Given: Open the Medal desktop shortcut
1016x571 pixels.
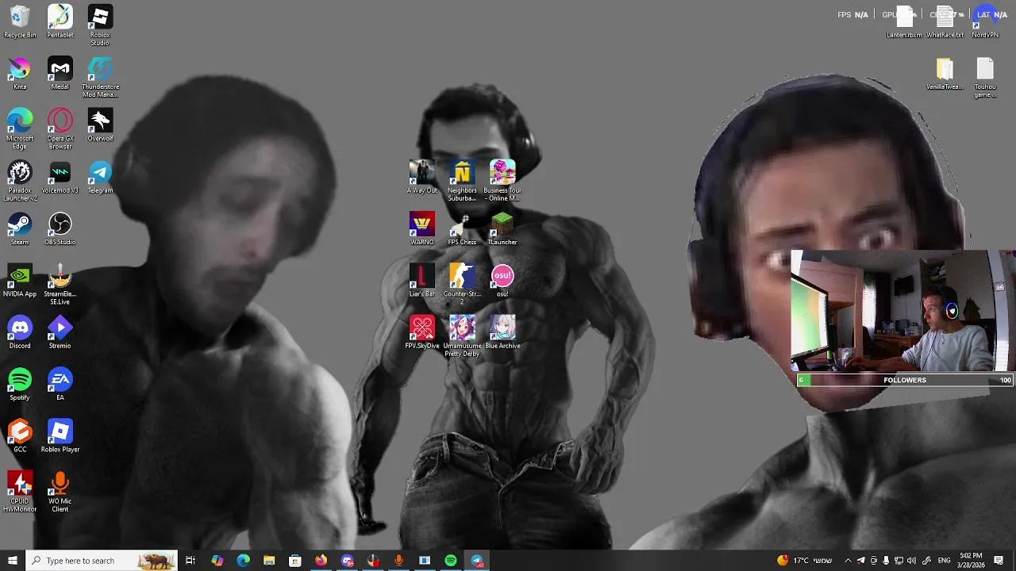Looking at the screenshot, I should [60, 73].
